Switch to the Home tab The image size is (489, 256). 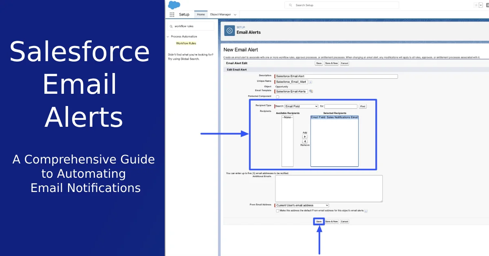click(x=201, y=15)
